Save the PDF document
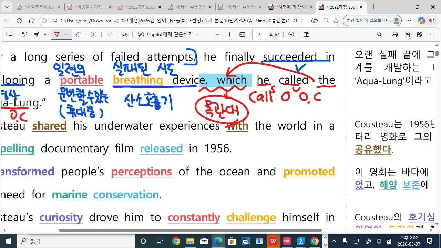Image resolution: width=441 pixels, height=248 pixels. coord(407,34)
